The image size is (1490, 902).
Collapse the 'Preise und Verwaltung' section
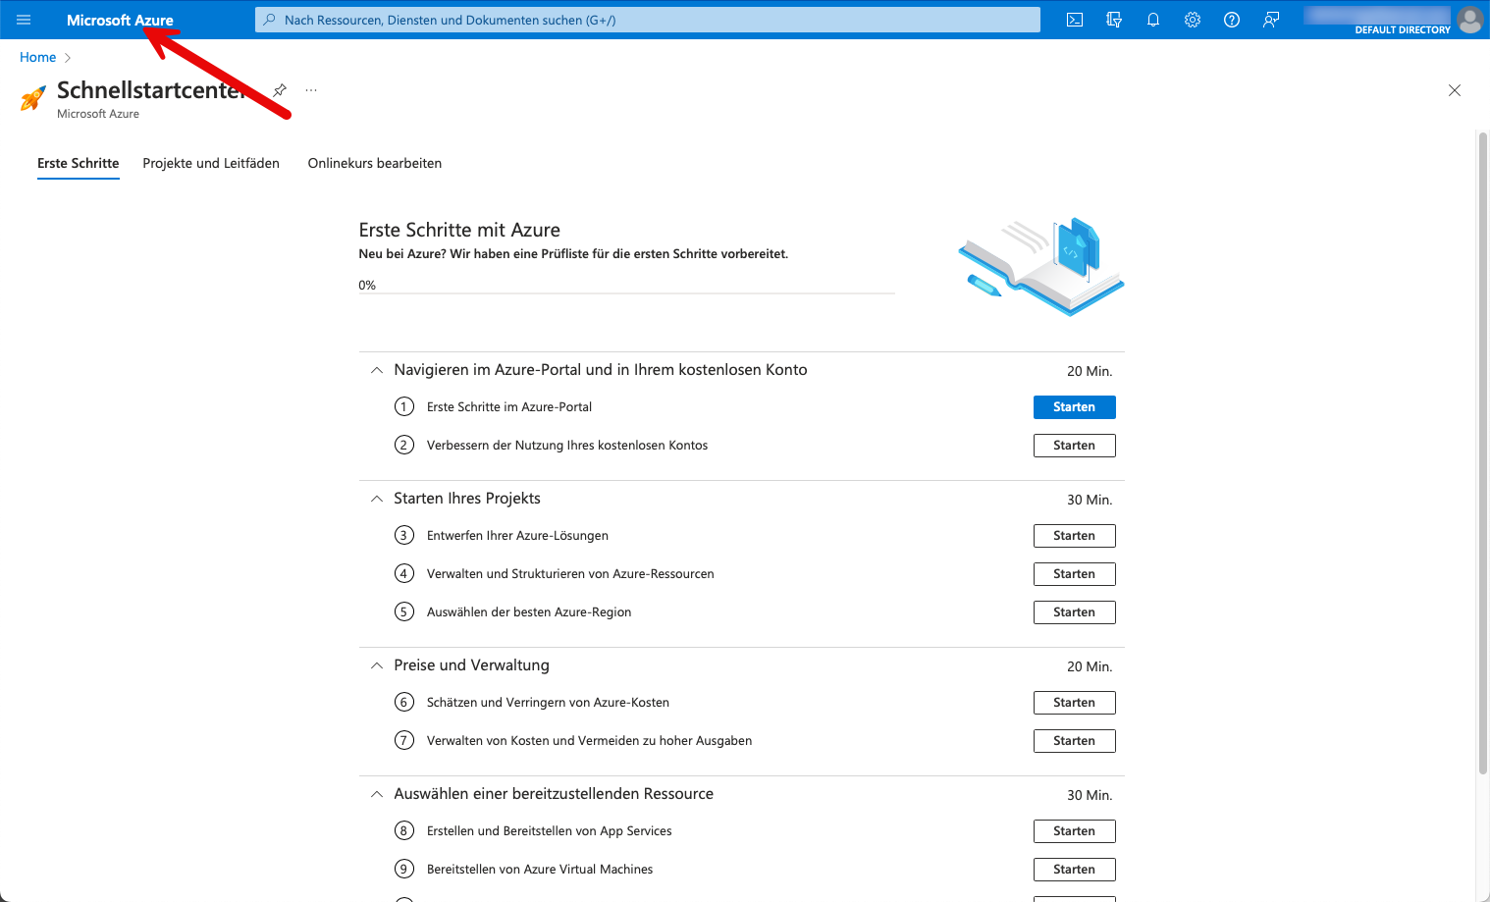pyautogui.click(x=377, y=665)
